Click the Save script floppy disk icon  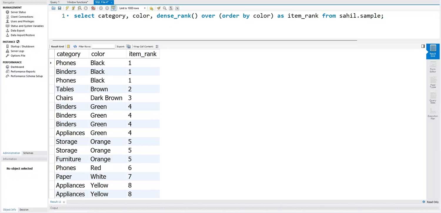[x=60, y=8]
